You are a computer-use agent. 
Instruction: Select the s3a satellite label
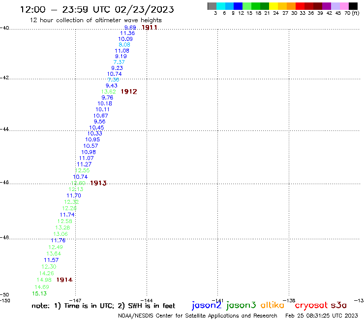click(338, 305)
